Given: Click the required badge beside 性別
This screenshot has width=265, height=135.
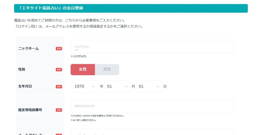Looking at the screenshot, I should coord(59,69).
